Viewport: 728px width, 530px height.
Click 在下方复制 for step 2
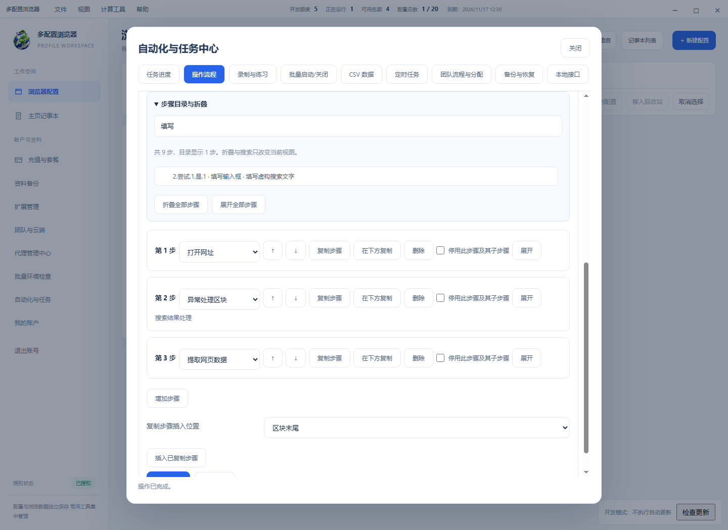[x=377, y=298]
